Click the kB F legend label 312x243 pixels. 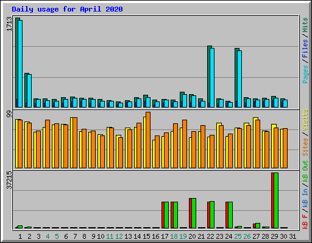(305, 222)
